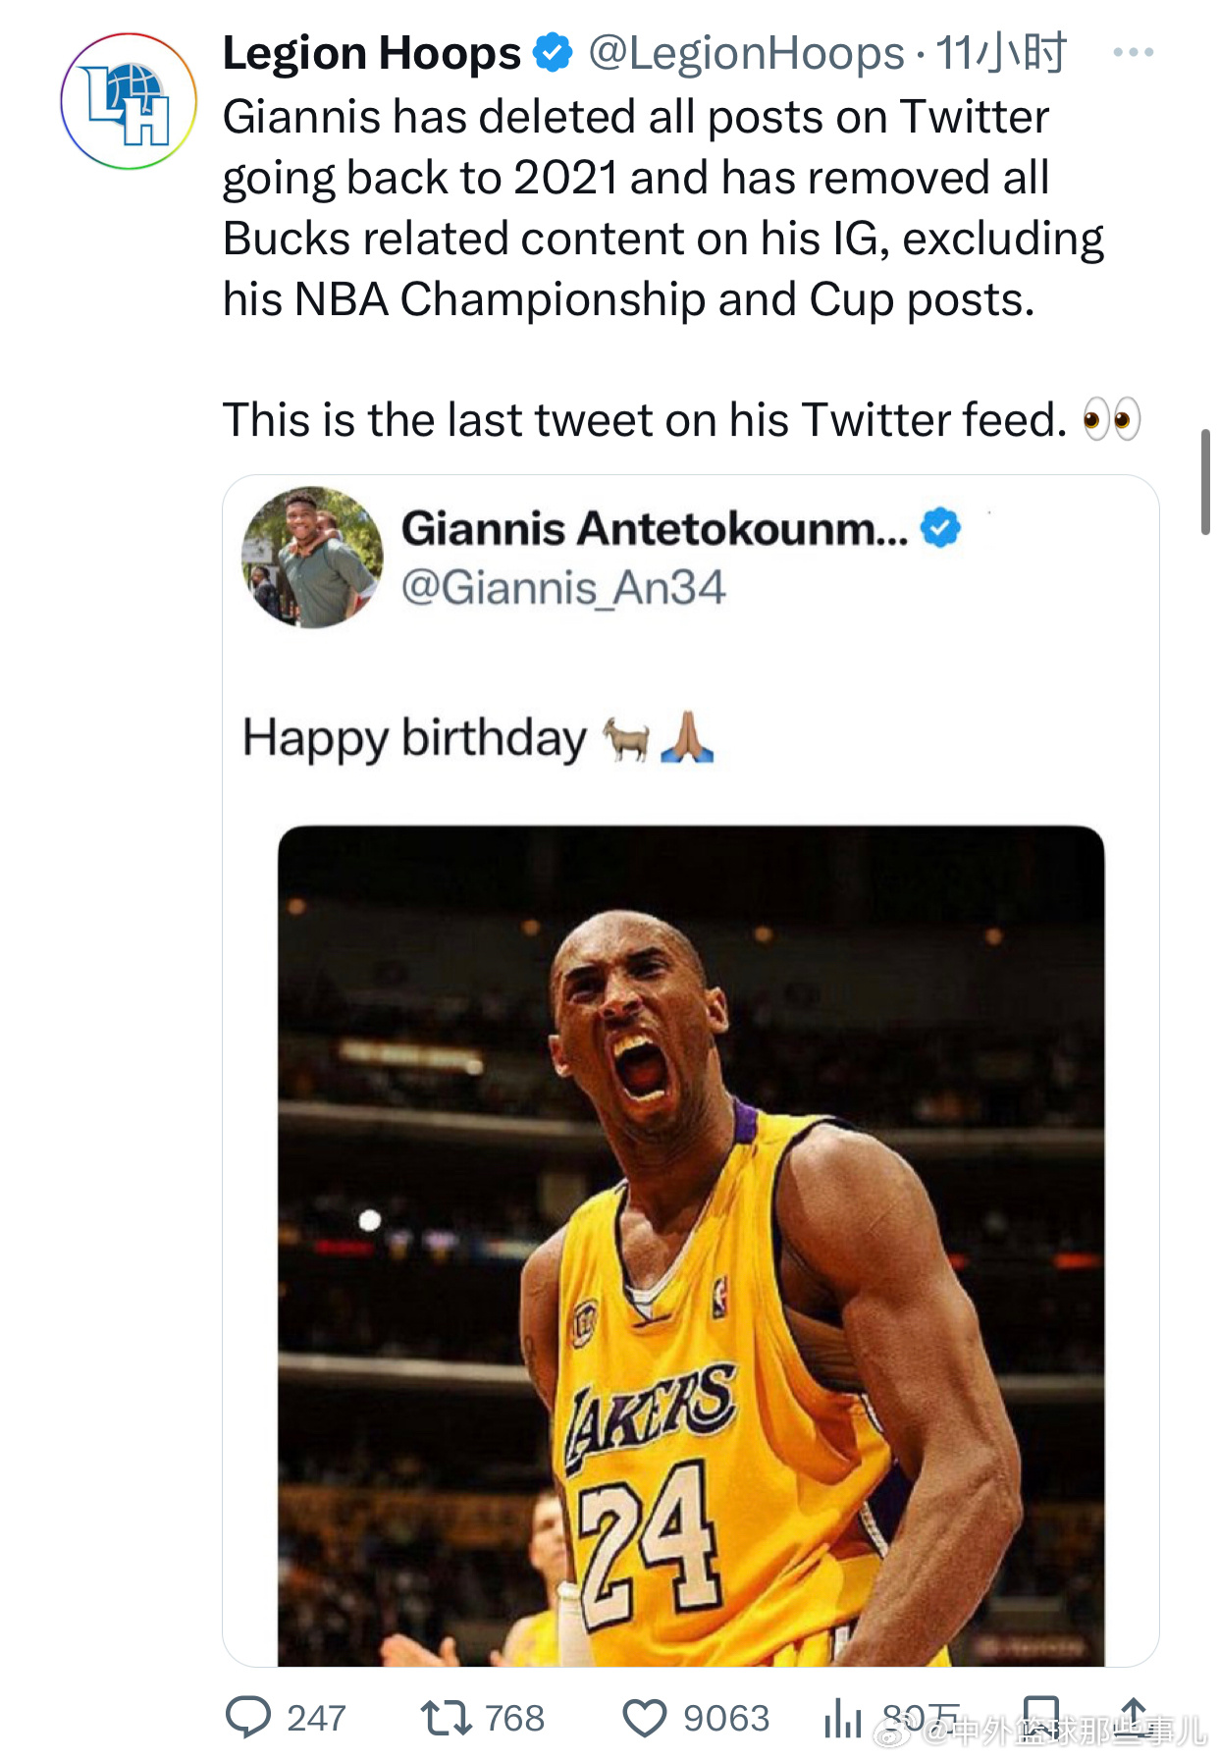Open the @LegionHoops handle link
Image resolution: width=1219 pixels, height=1760 pixels.
point(746,53)
